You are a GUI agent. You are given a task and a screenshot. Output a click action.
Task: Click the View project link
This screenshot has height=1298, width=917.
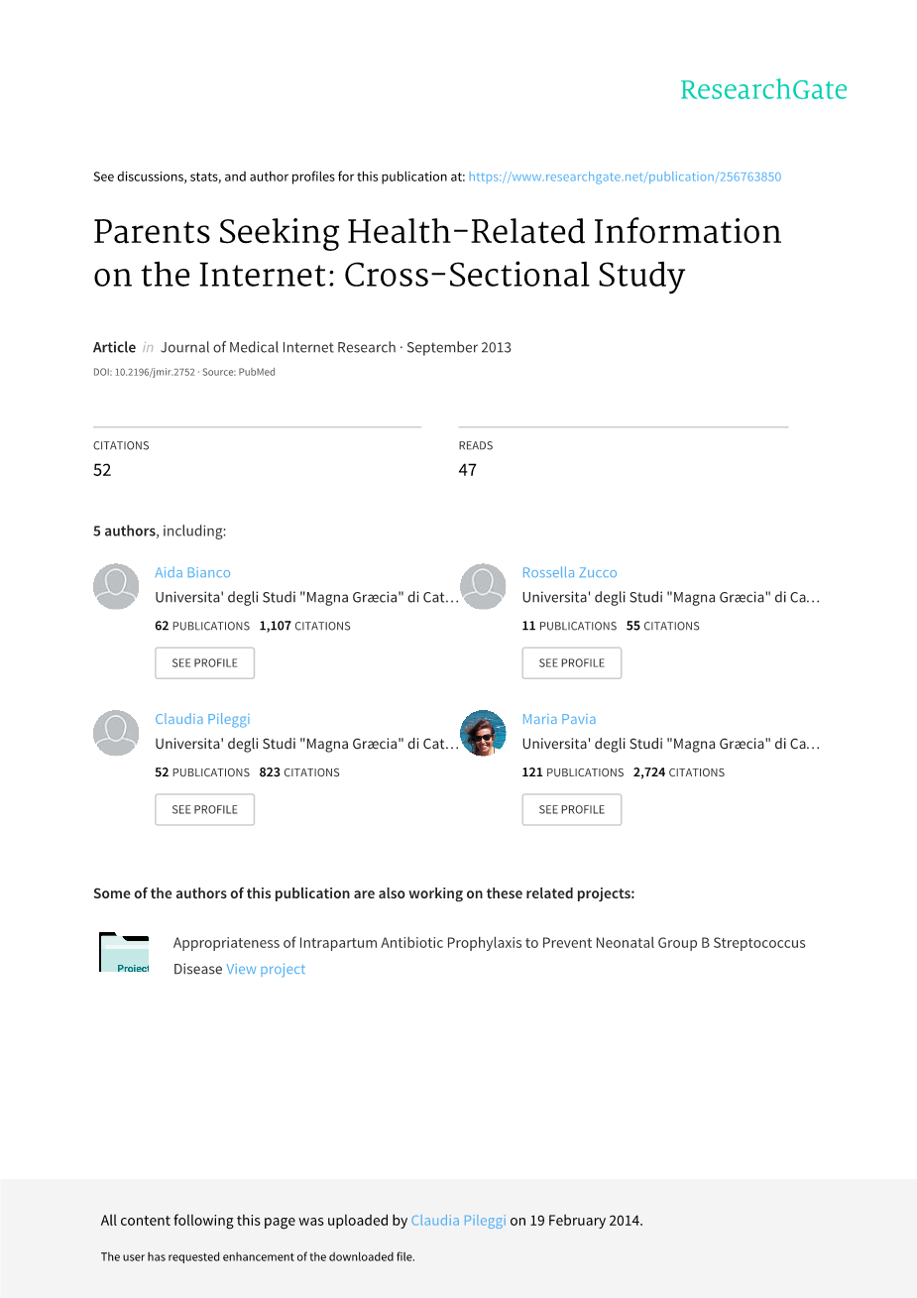pos(266,970)
